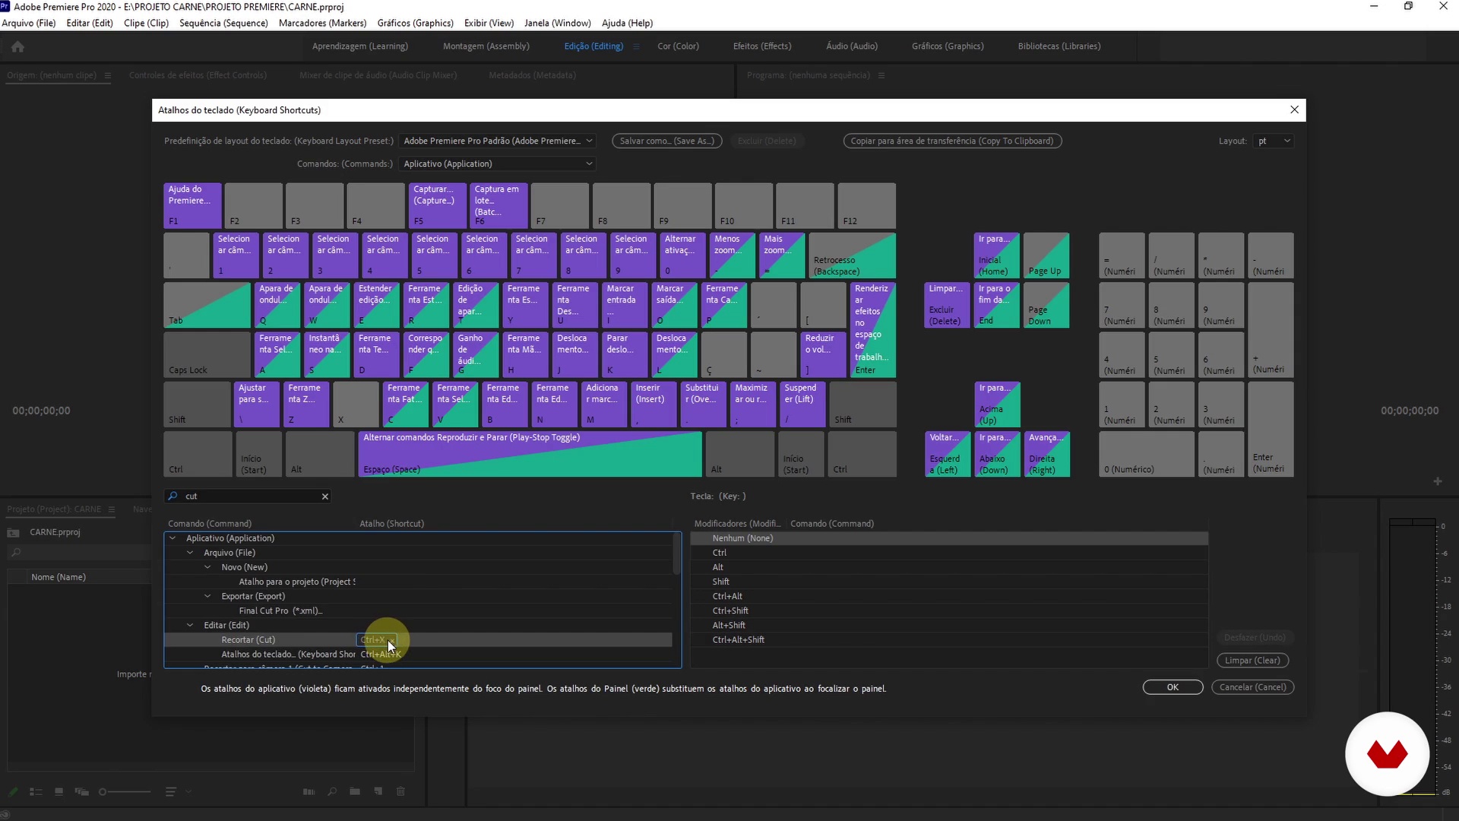Select Atalhos do teclado (Keyboard Shortcuts) row
The image size is (1459, 821).
click(418, 655)
